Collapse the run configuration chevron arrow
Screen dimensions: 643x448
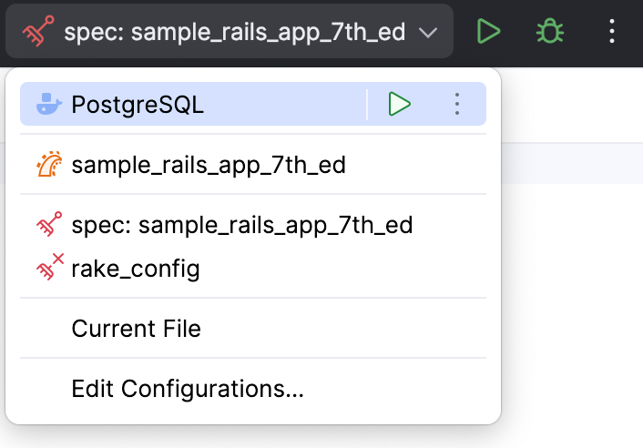coord(428,34)
